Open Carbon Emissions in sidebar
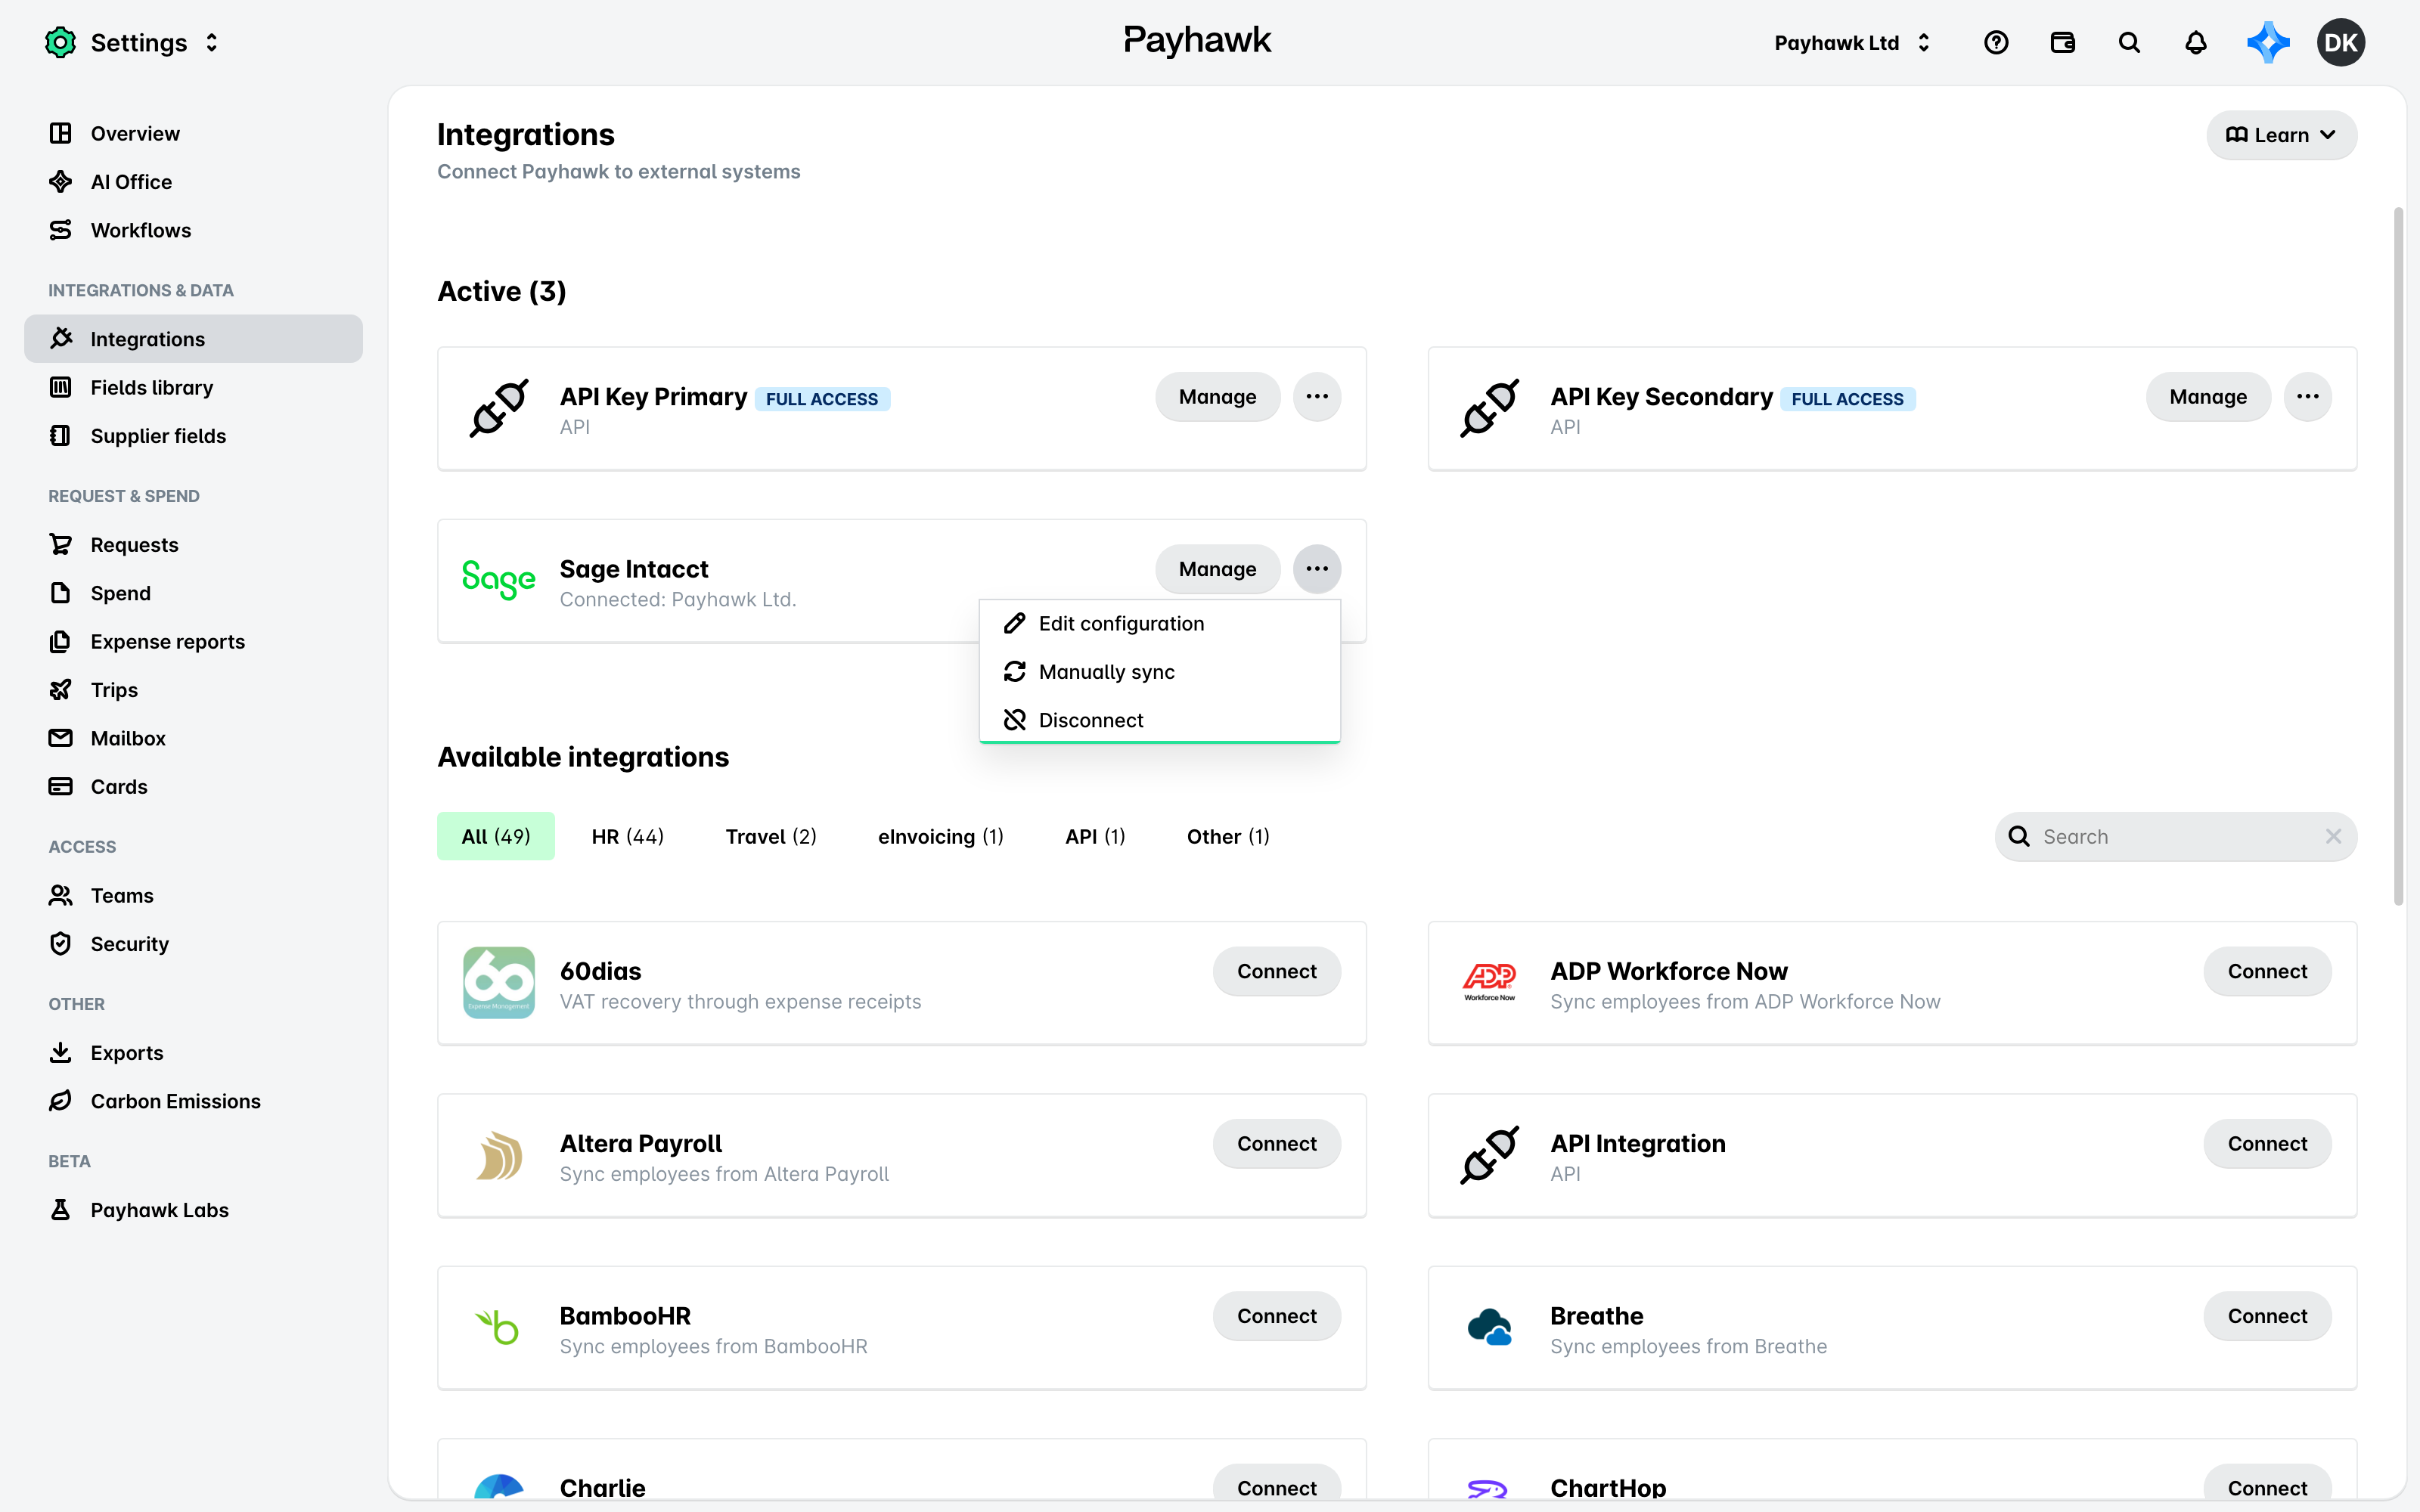 pos(193,1101)
